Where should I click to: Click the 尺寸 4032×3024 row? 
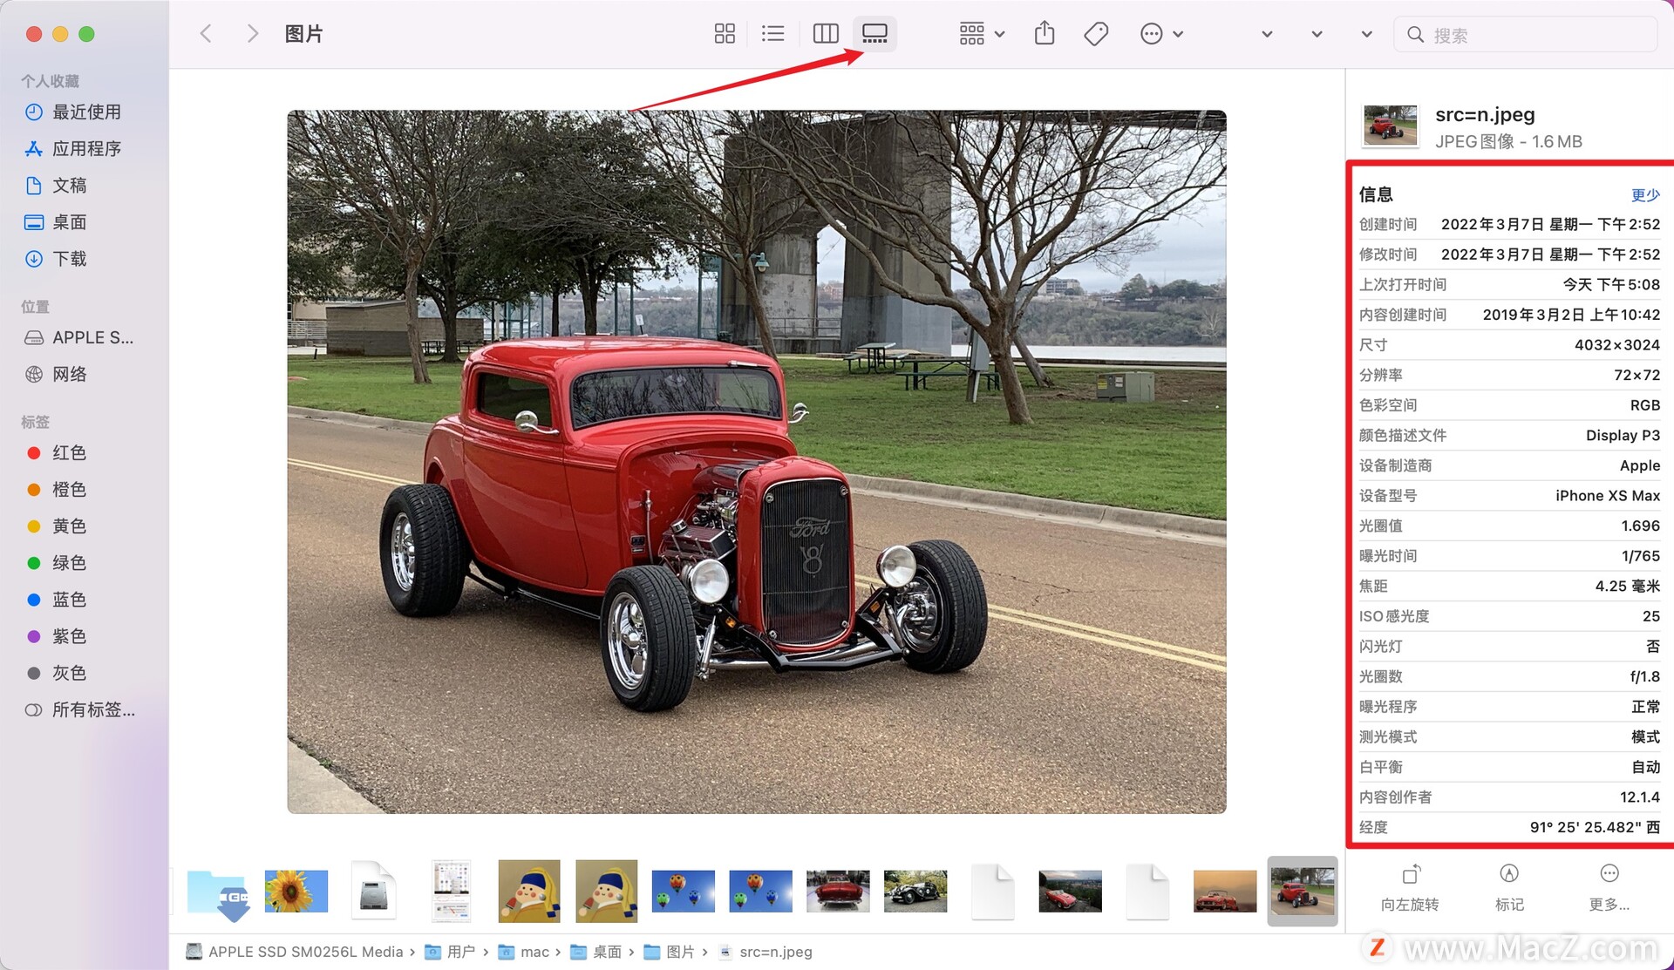(x=1509, y=345)
